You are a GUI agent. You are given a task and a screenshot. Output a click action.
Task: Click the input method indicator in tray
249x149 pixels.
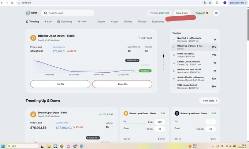(222, 146)
